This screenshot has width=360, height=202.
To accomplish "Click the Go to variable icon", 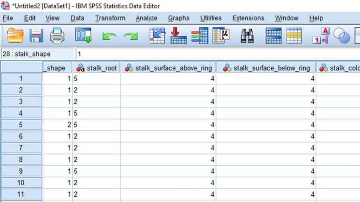I will [x=178, y=36].
